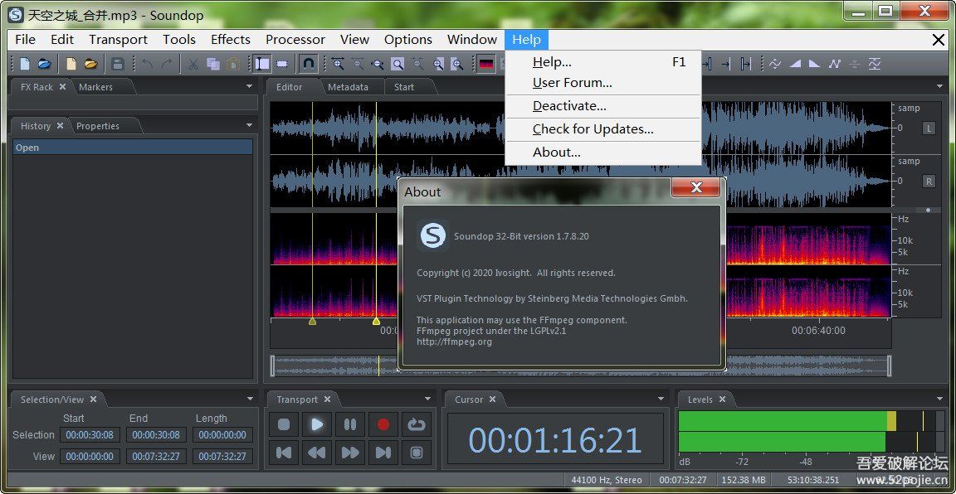Toggle the red Record button
The image size is (956, 494).
point(383,424)
